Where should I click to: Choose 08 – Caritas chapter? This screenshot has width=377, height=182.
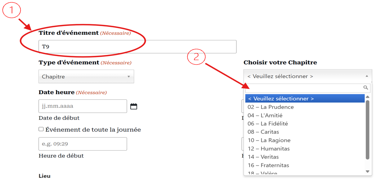coord(263,132)
